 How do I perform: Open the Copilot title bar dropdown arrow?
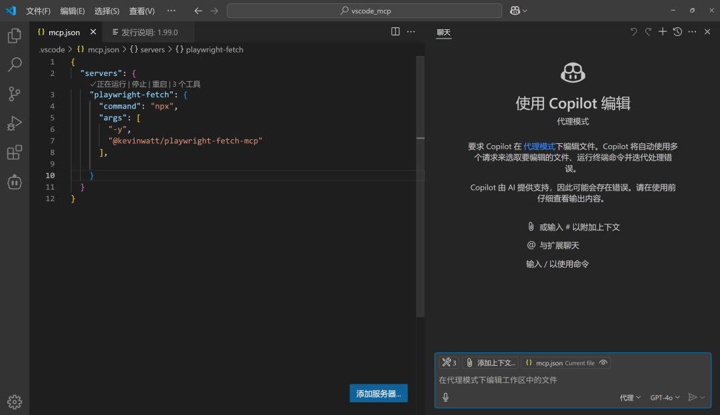click(x=525, y=11)
